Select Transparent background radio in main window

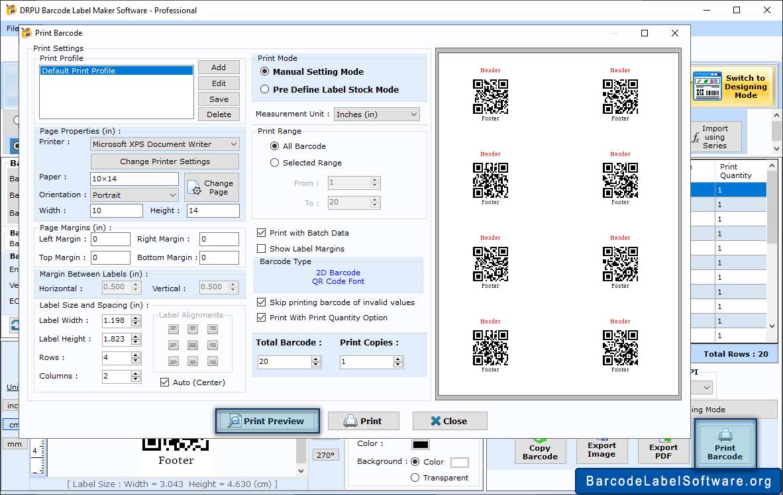coord(415,478)
